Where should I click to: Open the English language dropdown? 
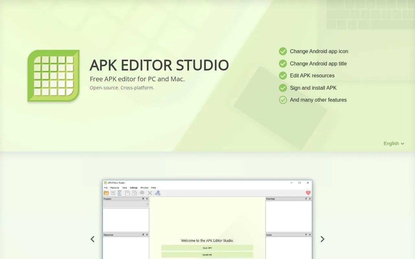[x=394, y=143]
